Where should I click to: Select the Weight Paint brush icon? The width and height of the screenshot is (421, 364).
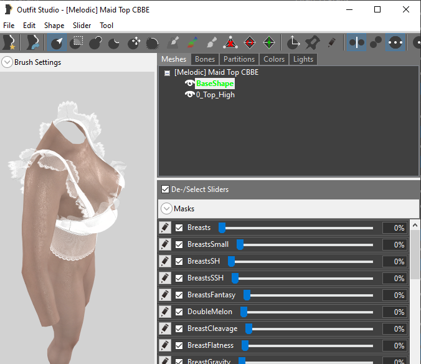click(192, 42)
